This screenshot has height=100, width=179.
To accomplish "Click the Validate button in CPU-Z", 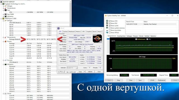I will point(90,72).
